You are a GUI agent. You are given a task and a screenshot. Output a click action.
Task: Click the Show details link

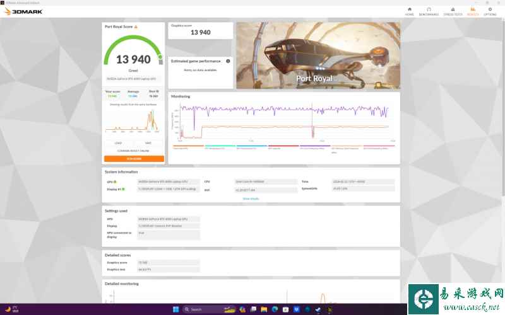click(251, 198)
